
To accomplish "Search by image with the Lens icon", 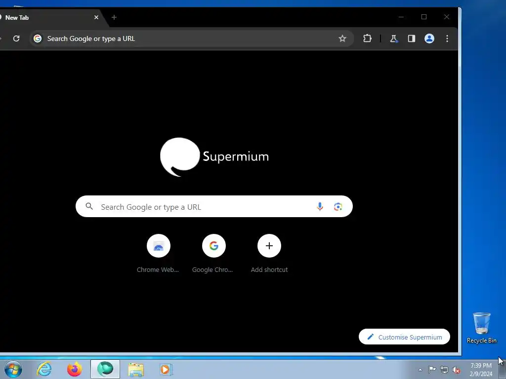I will click(x=338, y=207).
